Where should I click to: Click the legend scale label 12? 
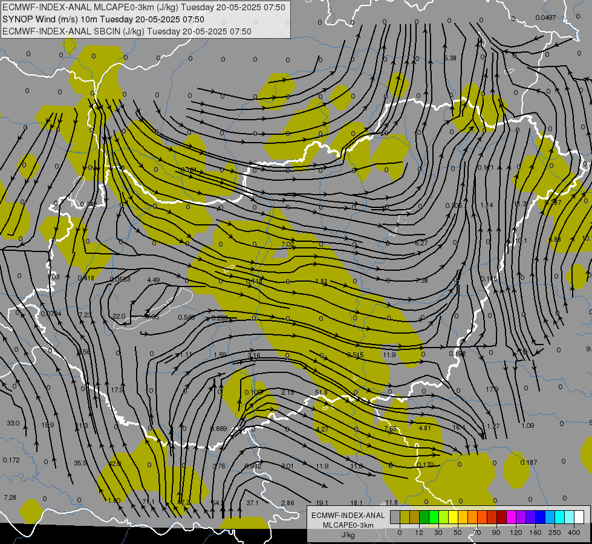(x=418, y=533)
